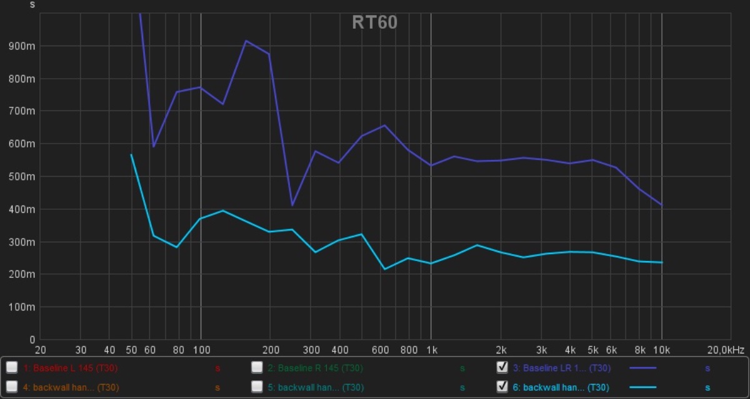This screenshot has height=399, width=750.
Task: Select the red '1: Baseline L 145 (T30)' label
Action: (70, 368)
